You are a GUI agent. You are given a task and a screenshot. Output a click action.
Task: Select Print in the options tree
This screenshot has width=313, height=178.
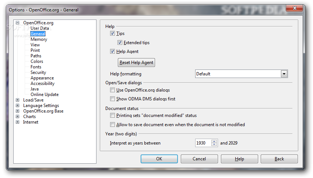(x=35, y=50)
